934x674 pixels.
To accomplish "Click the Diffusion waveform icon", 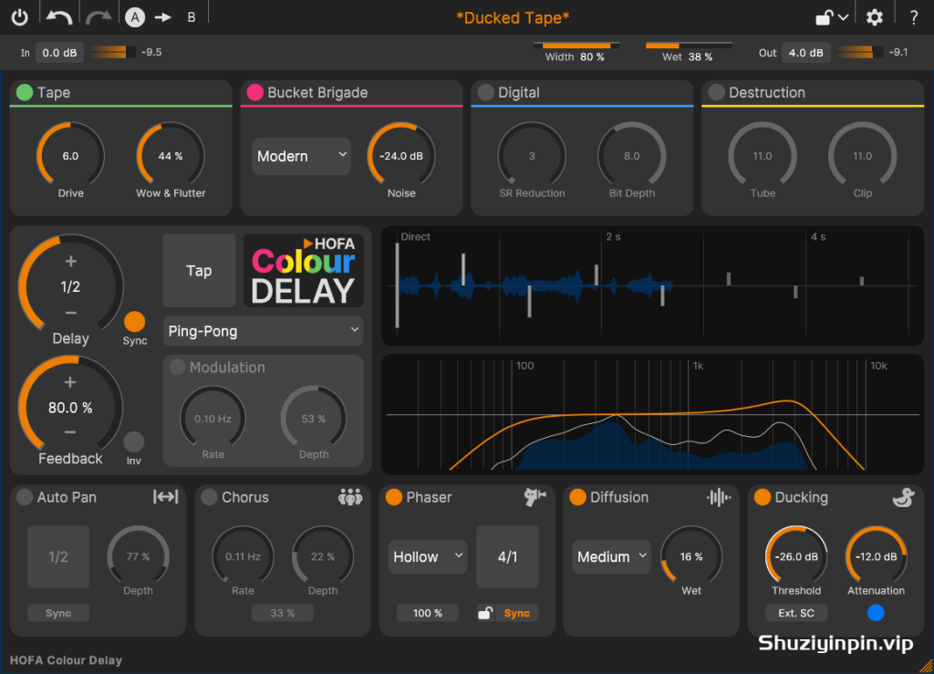I will 719,497.
